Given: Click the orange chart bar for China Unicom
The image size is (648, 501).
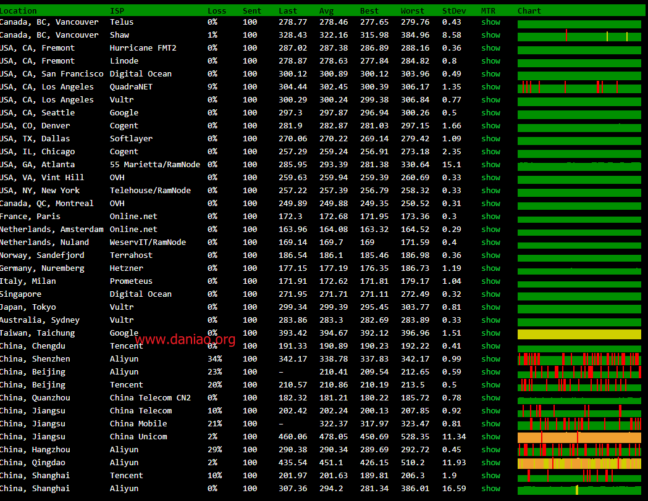Looking at the screenshot, I should click(x=579, y=437).
